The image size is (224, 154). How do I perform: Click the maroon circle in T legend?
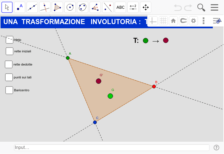tap(166, 40)
